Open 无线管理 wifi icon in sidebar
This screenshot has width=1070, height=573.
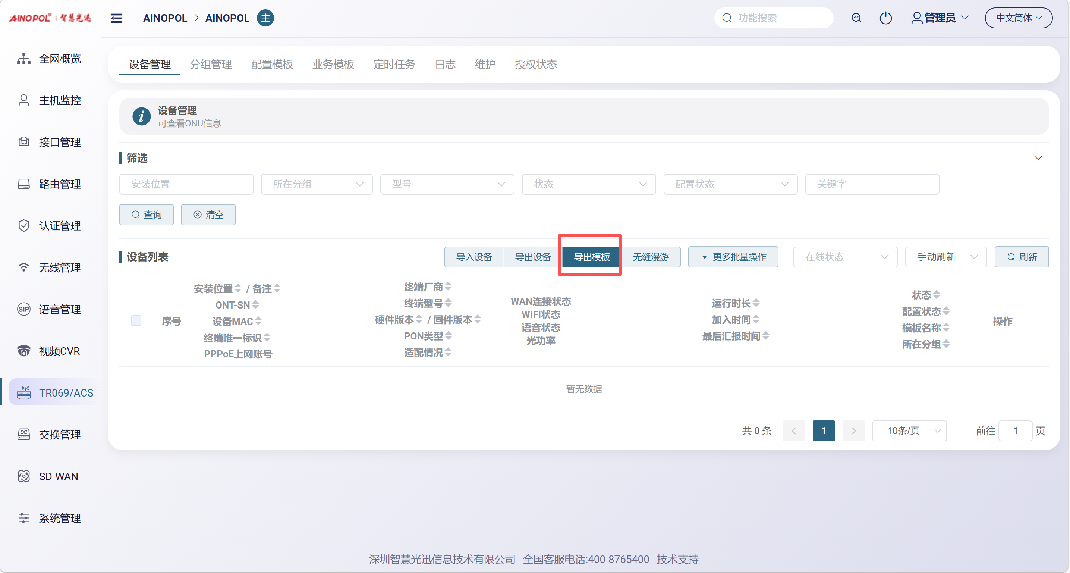[x=24, y=267]
